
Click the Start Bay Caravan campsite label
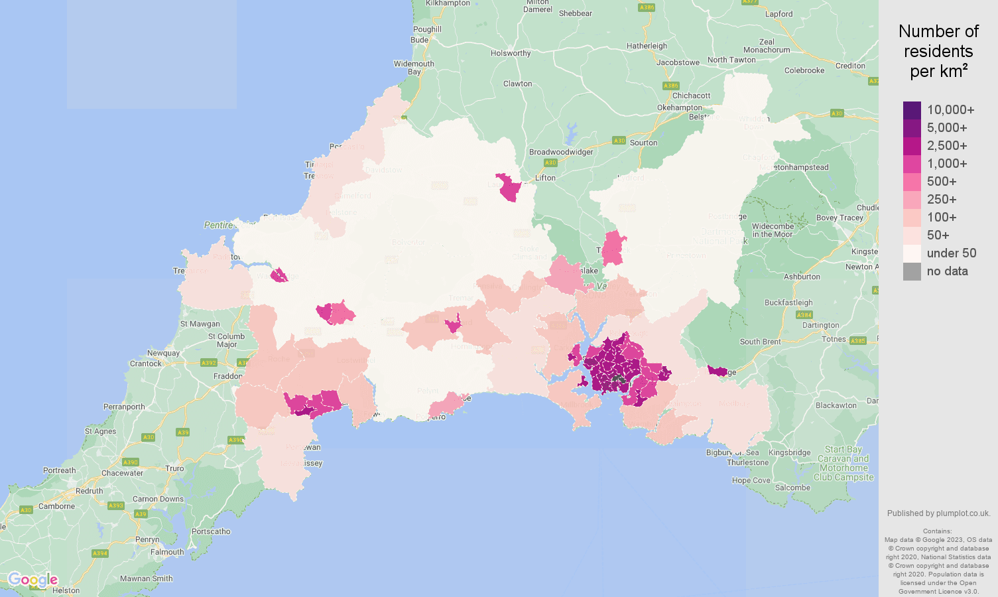843,463
